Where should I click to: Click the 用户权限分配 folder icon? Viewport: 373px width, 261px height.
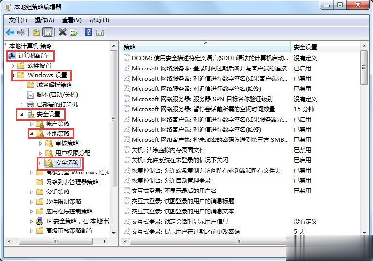tap(49, 153)
